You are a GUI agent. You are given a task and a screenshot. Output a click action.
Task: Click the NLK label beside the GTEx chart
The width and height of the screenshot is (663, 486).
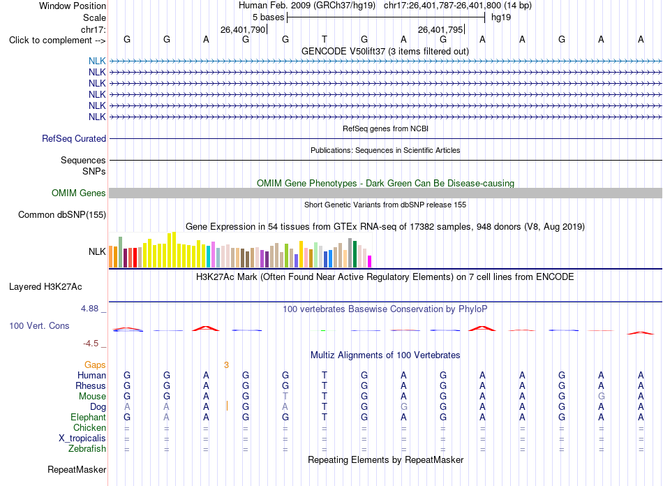97,251
